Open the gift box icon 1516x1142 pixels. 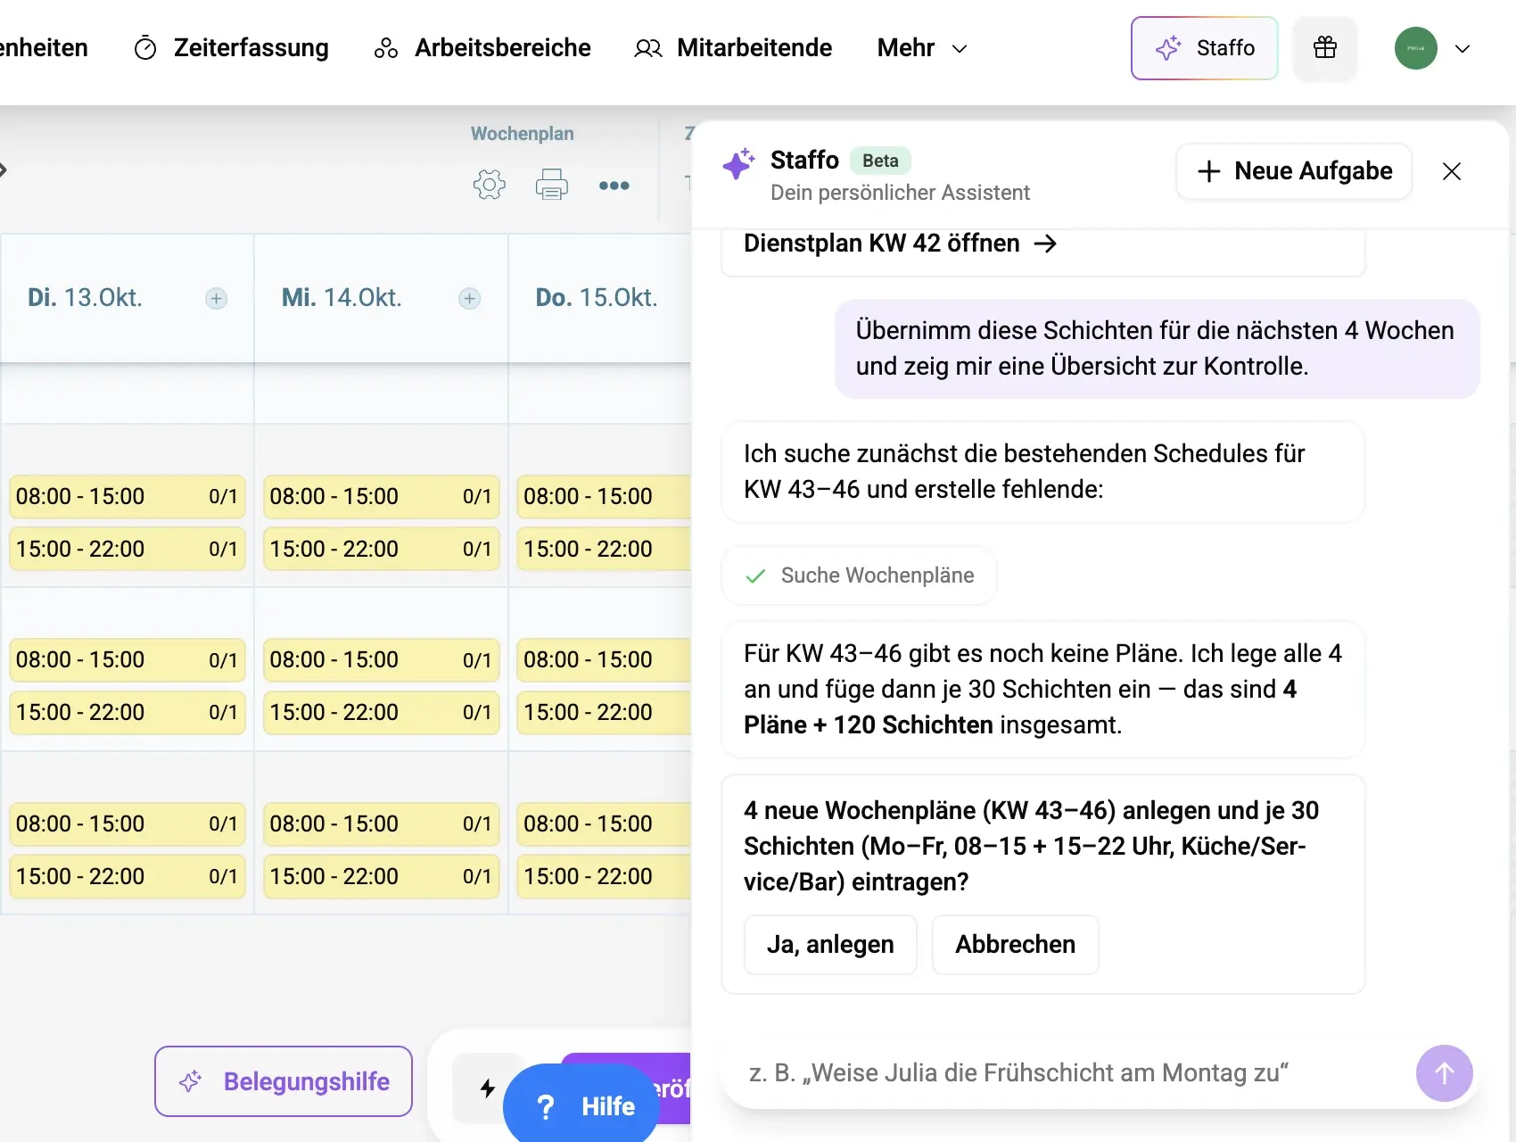click(1325, 48)
